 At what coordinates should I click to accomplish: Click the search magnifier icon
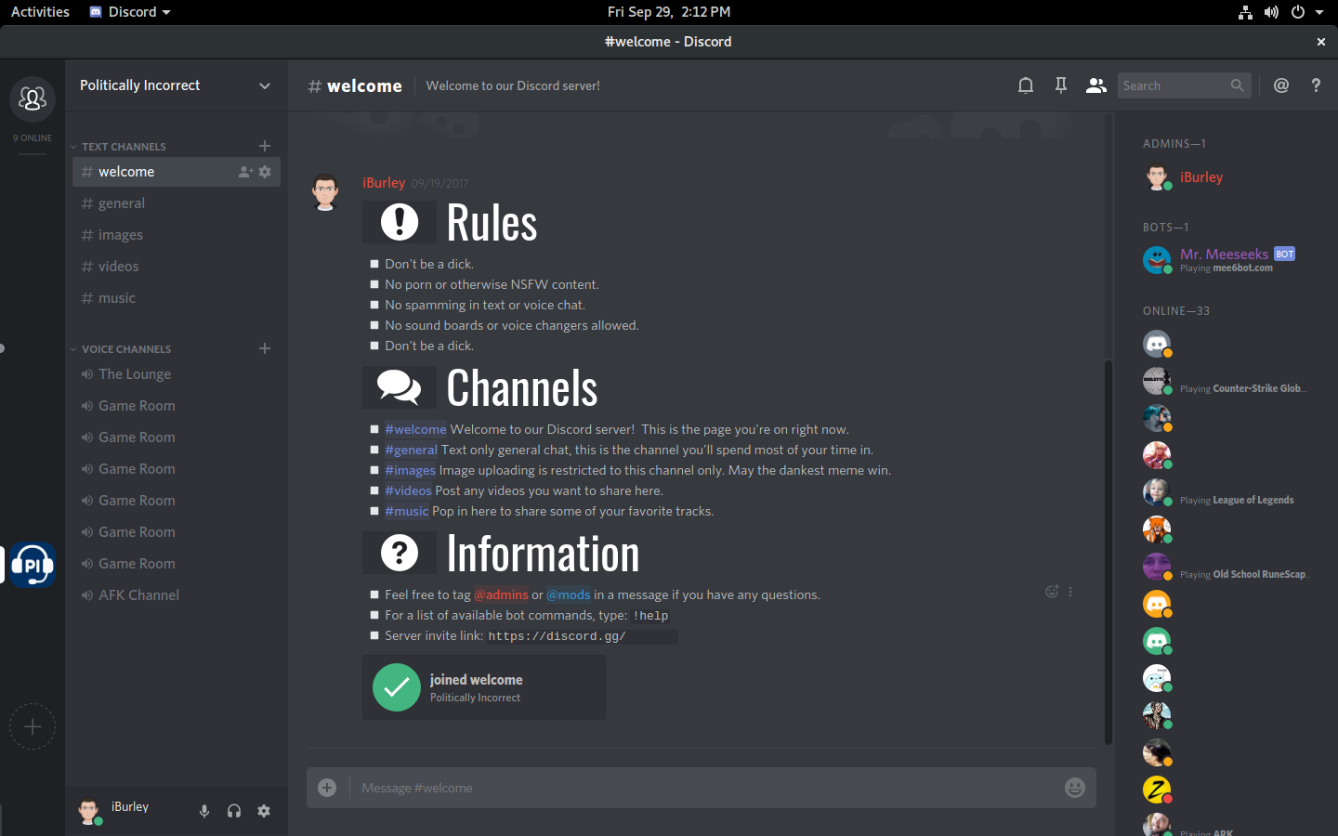click(1237, 85)
